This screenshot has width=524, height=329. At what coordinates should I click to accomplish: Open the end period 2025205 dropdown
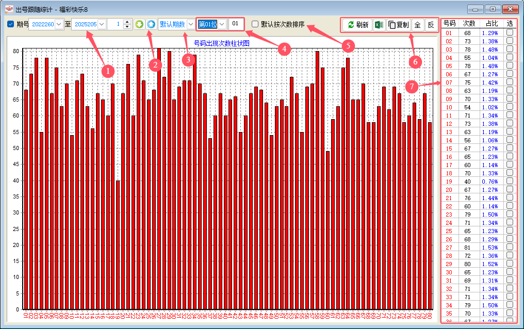coord(102,24)
